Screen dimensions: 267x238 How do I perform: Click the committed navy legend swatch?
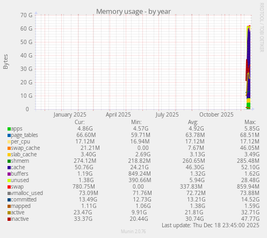pyautogui.click(x=9, y=200)
